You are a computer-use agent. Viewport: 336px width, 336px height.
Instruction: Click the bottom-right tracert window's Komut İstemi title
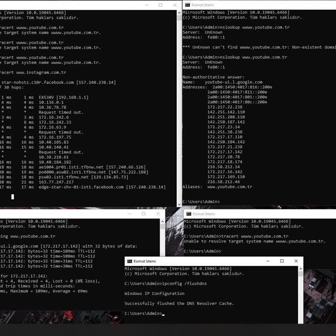(203, 214)
